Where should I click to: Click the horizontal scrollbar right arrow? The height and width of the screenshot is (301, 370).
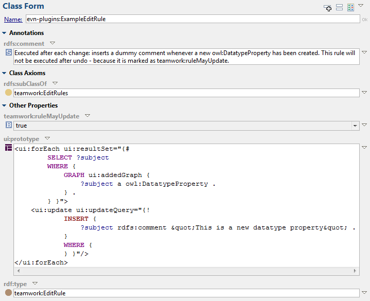click(355, 271)
